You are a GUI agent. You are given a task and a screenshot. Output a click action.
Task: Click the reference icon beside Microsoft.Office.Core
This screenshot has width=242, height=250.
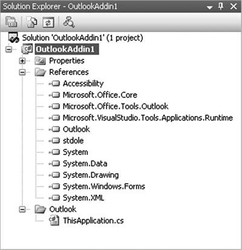click(54, 95)
